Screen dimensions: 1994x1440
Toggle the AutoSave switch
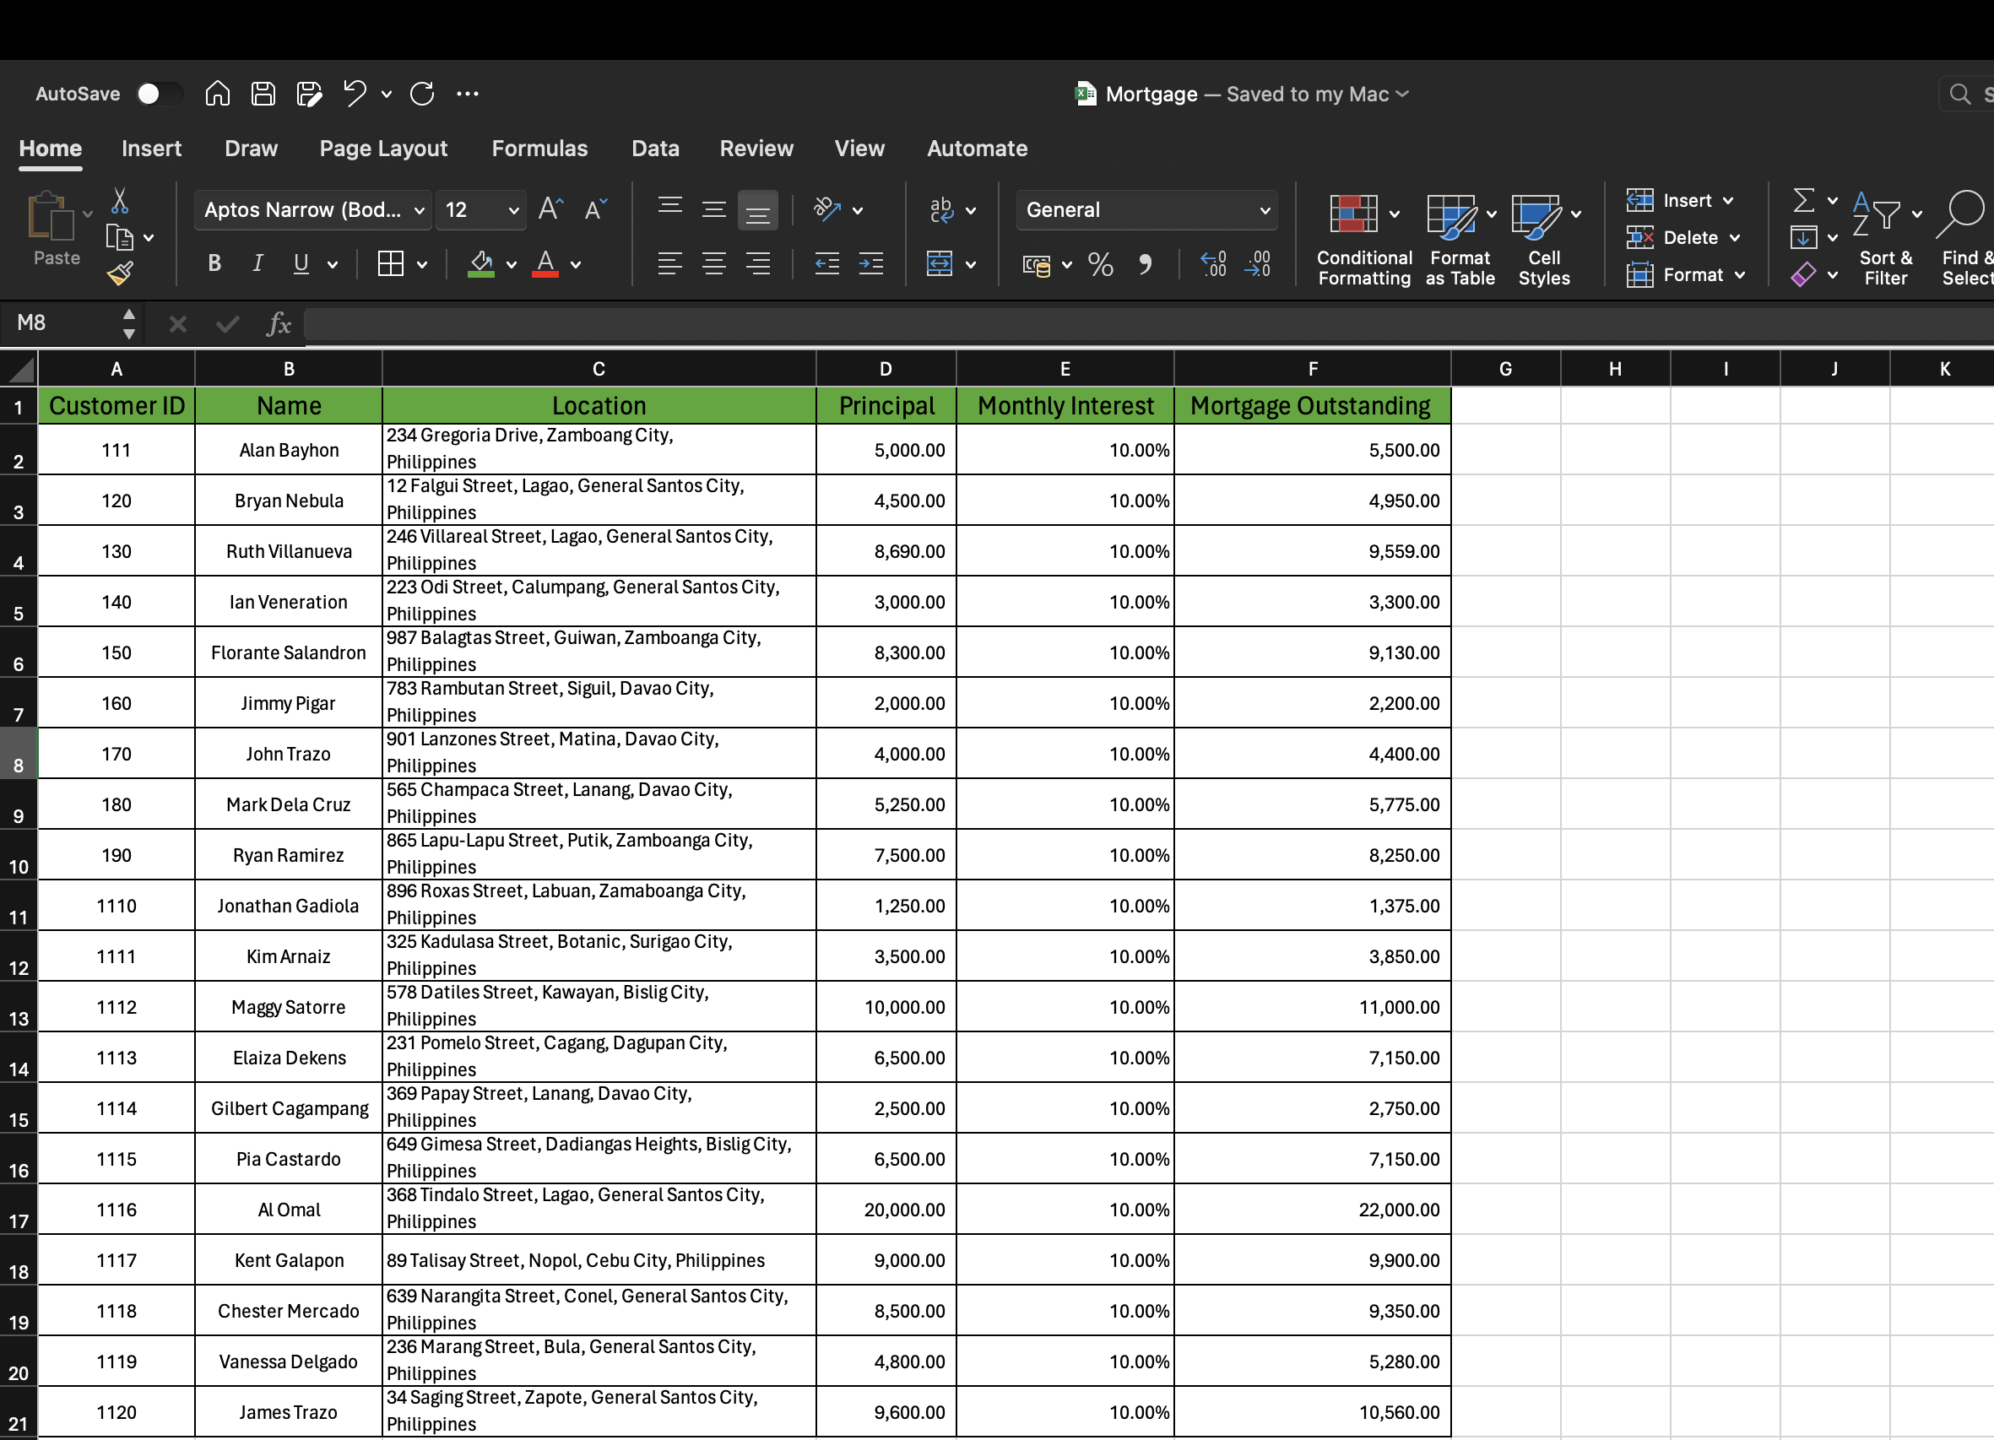coord(160,93)
